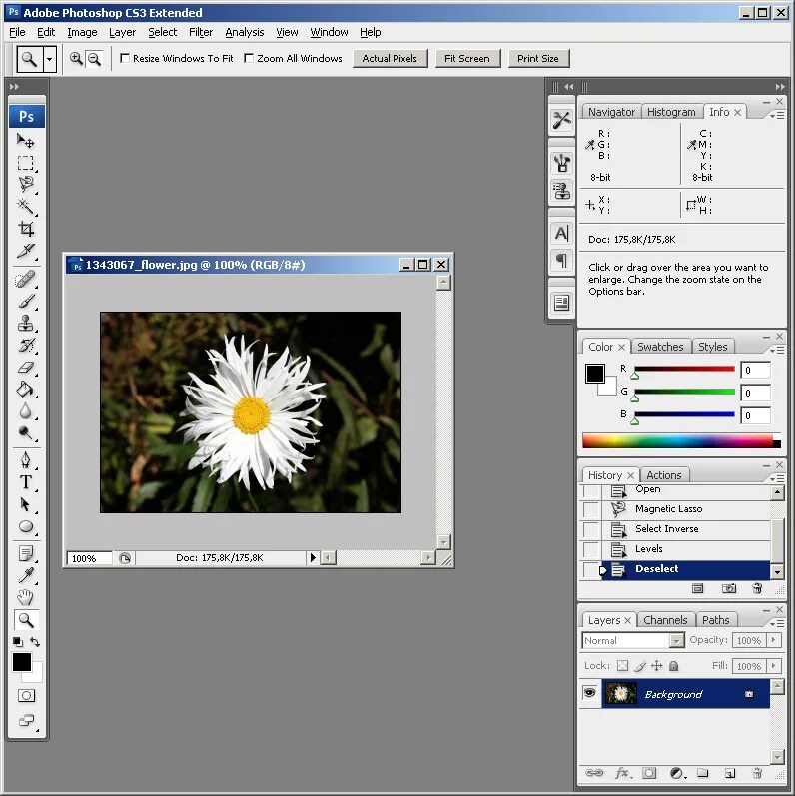This screenshot has height=796, width=795.
Task: Select the History Brush tool
Action: point(25,346)
